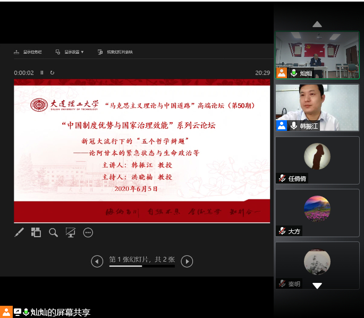Open more slide show options ellipsis

[88, 232]
